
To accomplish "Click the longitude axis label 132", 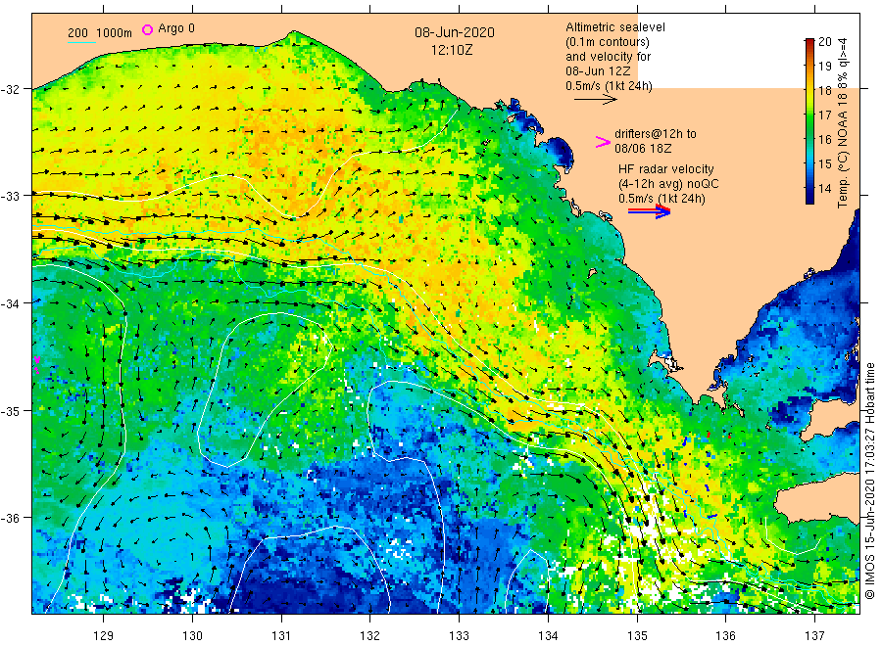I will (x=370, y=635).
